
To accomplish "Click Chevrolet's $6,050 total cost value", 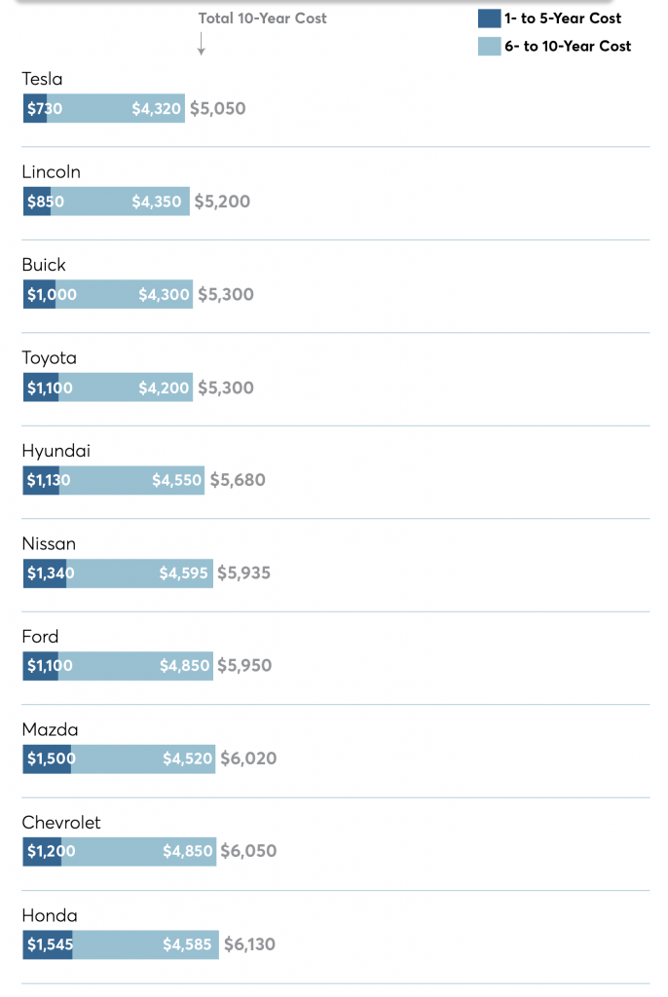I will coord(248,851).
